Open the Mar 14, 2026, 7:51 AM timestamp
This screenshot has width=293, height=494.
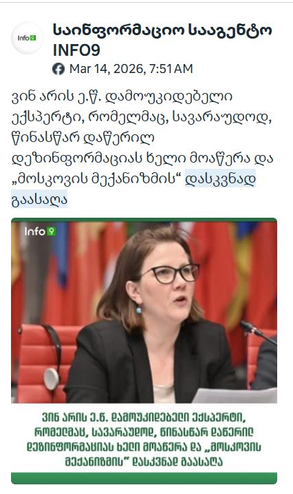tap(131, 69)
